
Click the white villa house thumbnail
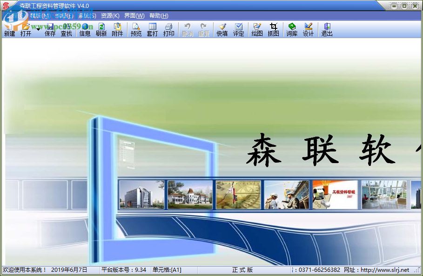coord(190,194)
